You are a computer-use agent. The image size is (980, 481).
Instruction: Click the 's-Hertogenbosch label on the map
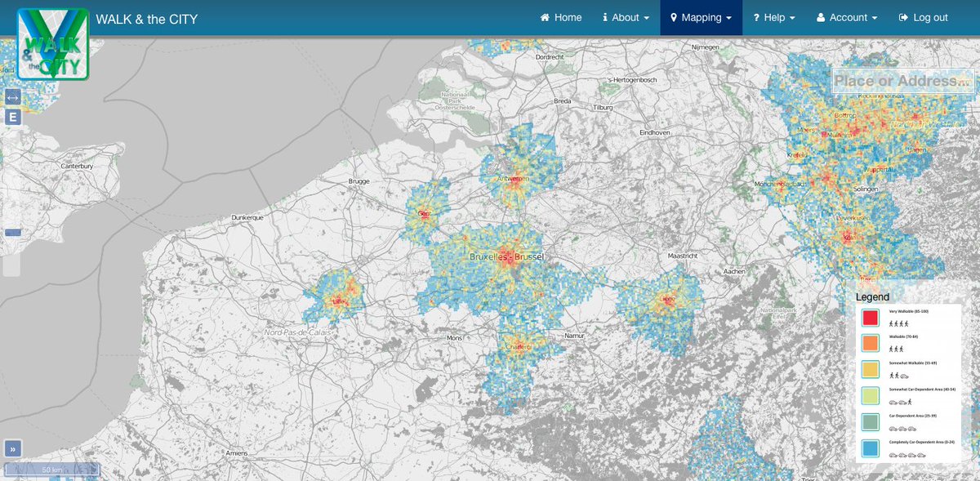pos(632,79)
